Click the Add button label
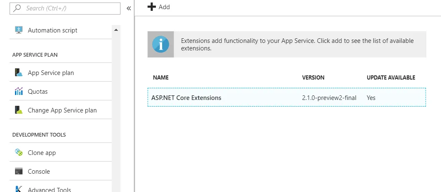 coord(164,7)
